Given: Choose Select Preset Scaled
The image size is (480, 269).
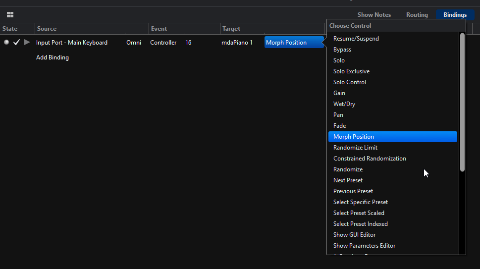Looking at the screenshot, I should click(393, 213).
